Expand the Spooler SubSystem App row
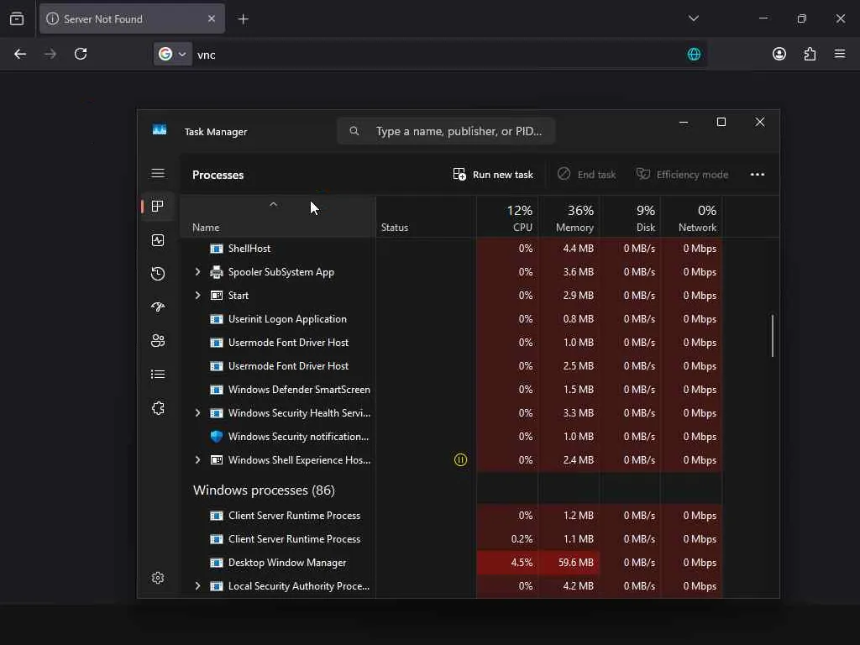 click(x=197, y=271)
